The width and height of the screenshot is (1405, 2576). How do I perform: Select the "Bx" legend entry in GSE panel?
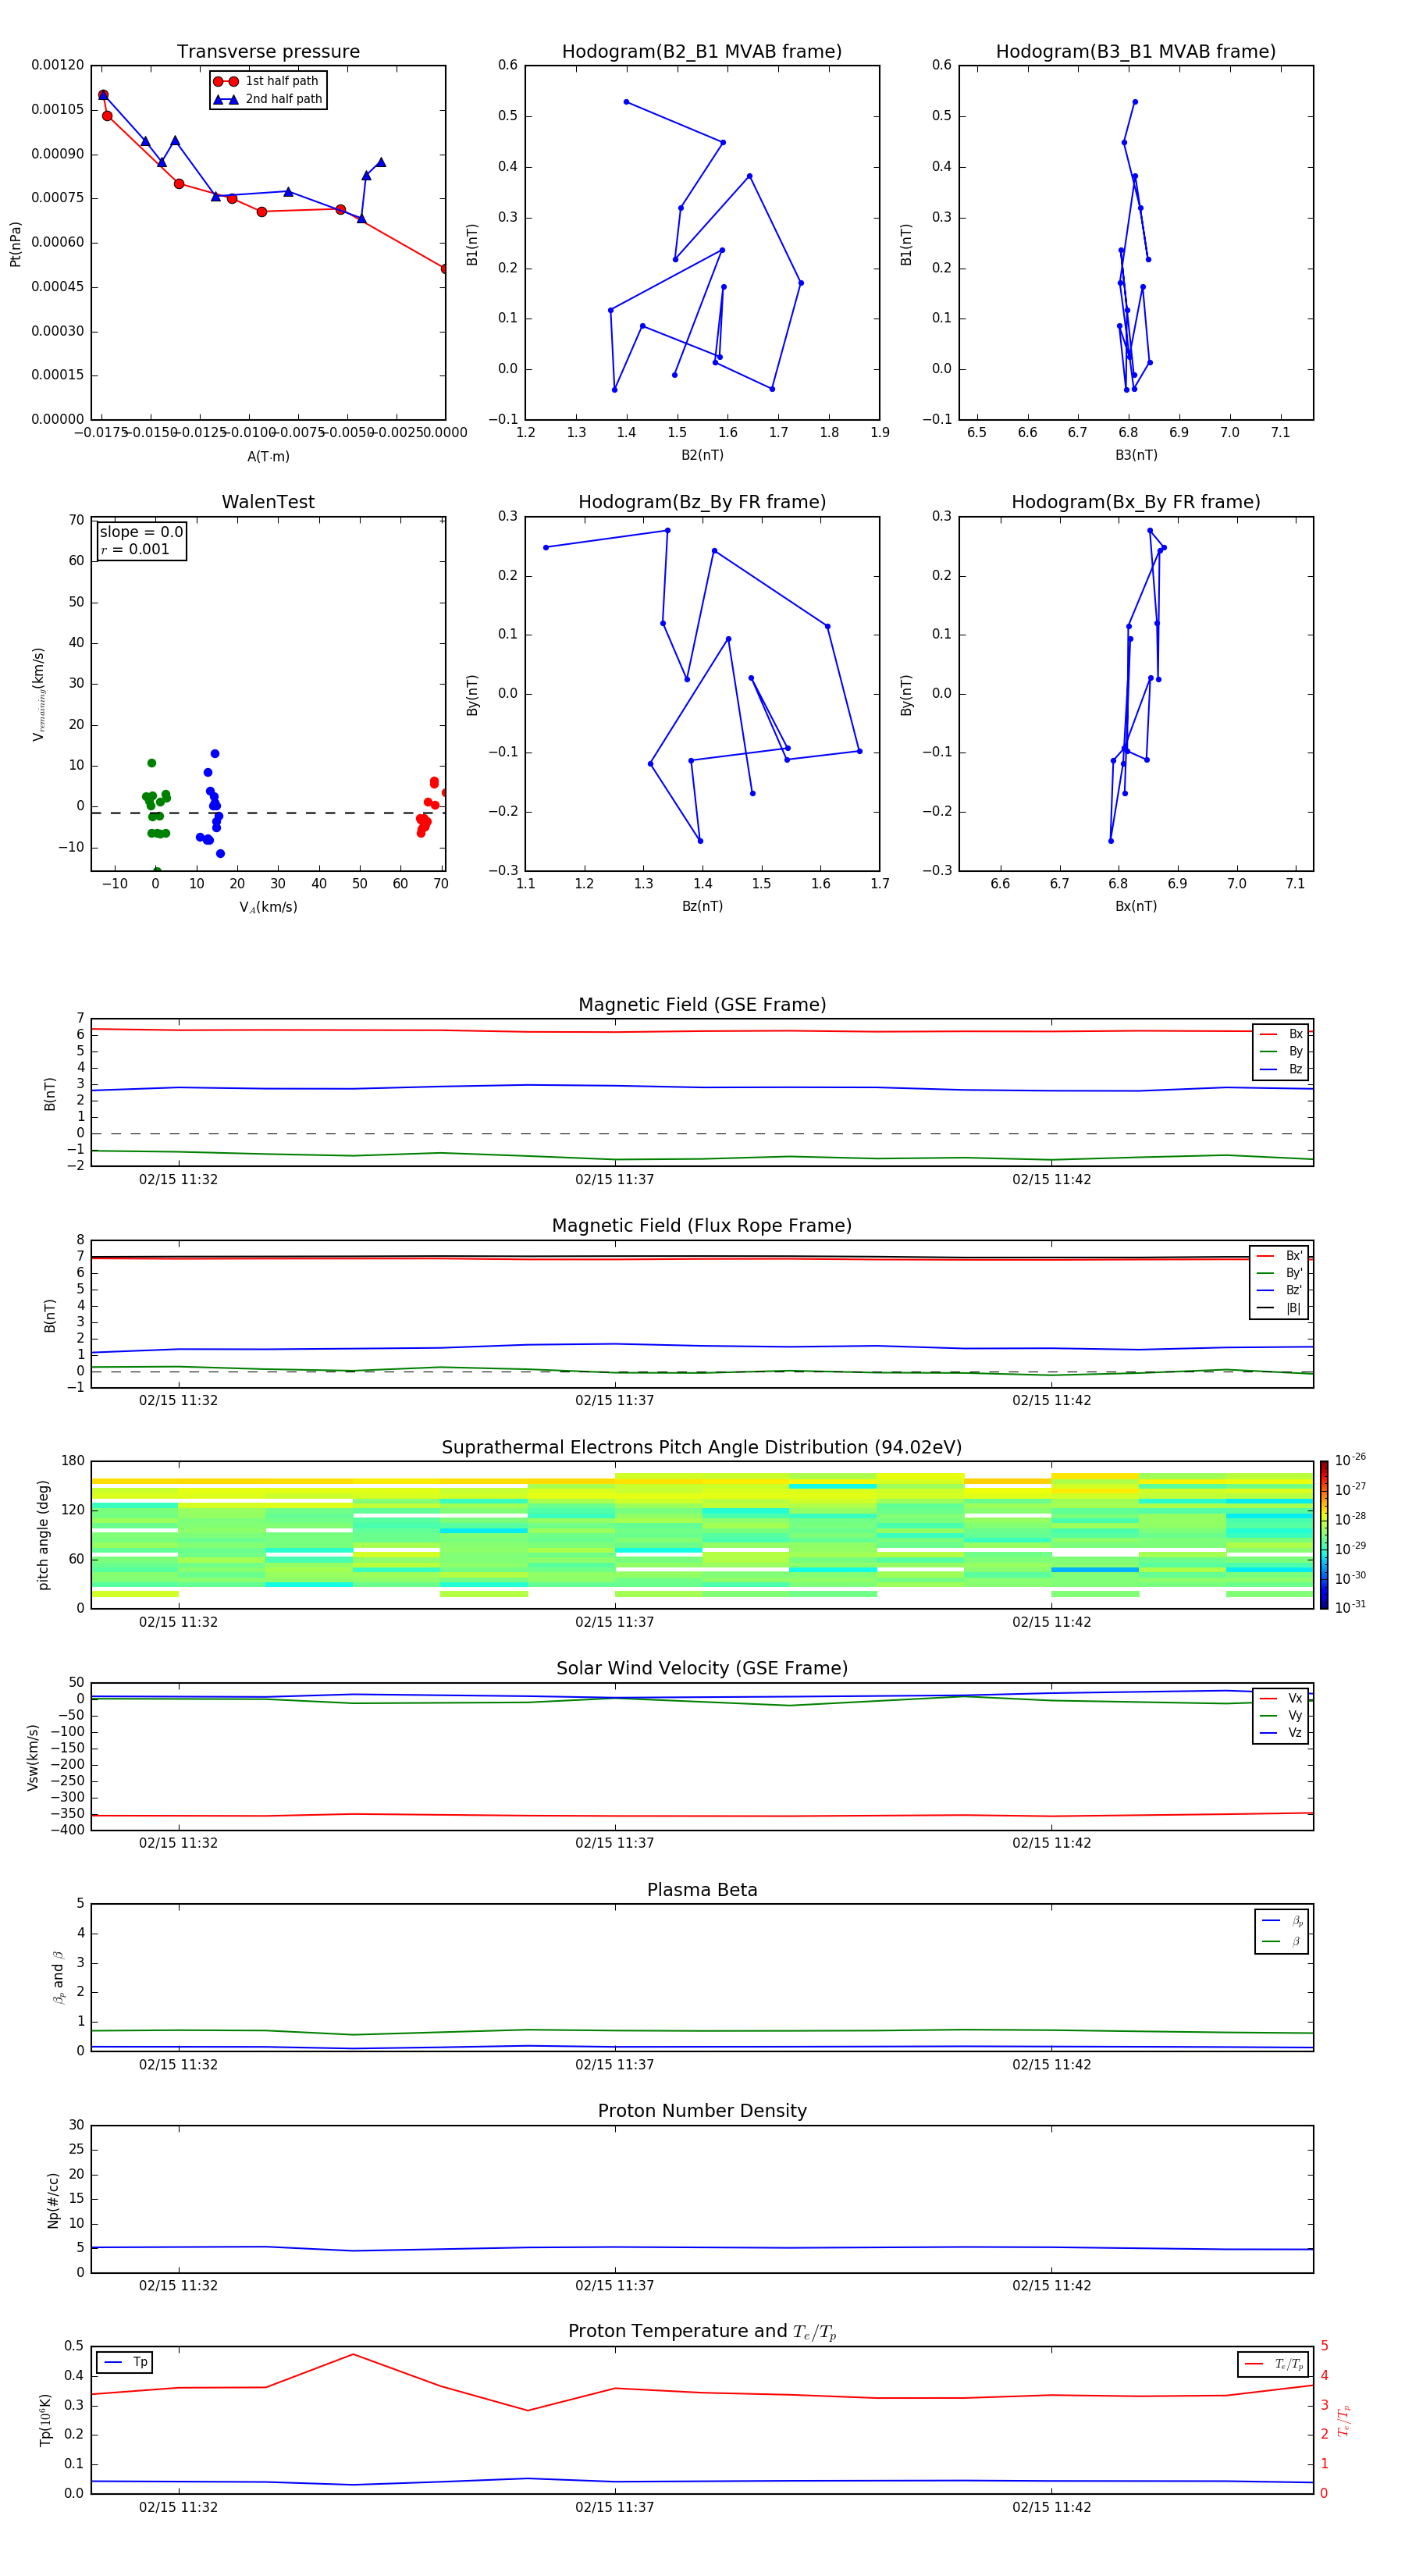(x=1281, y=1034)
